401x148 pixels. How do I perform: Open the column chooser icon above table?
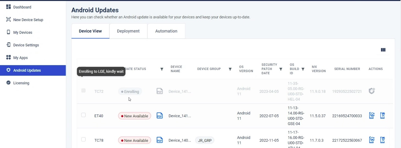[383, 50]
